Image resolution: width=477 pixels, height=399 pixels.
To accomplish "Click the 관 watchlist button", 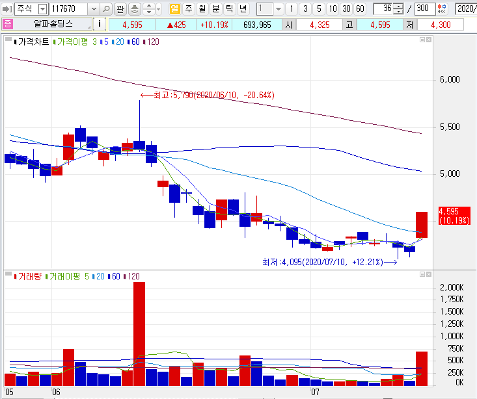I will point(120,9).
